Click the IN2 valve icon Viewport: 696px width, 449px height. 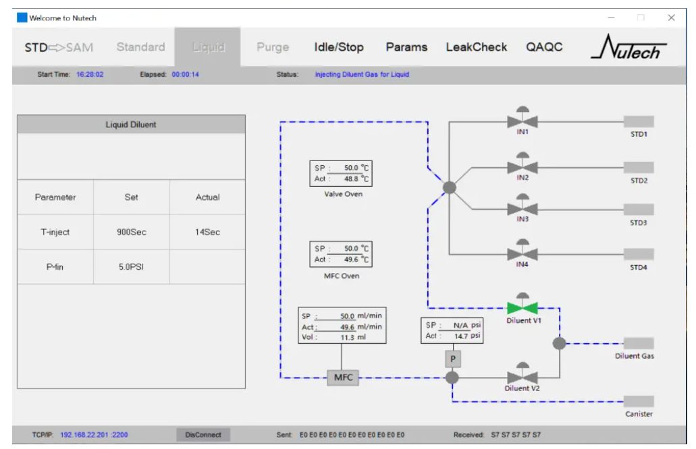pyautogui.click(x=523, y=164)
